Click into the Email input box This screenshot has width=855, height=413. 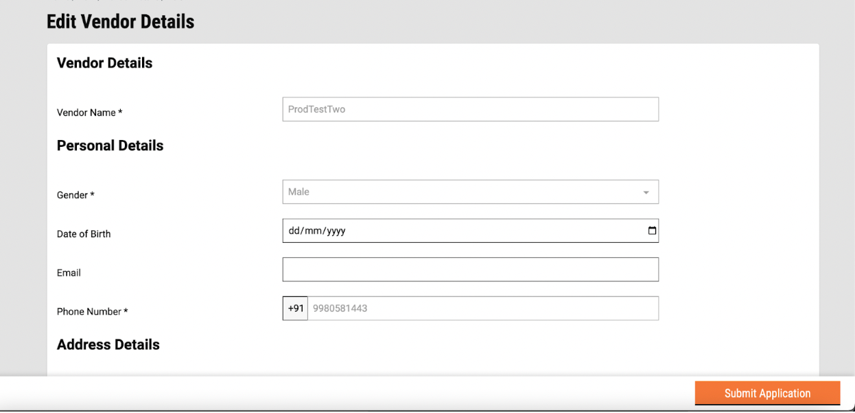[x=470, y=270]
